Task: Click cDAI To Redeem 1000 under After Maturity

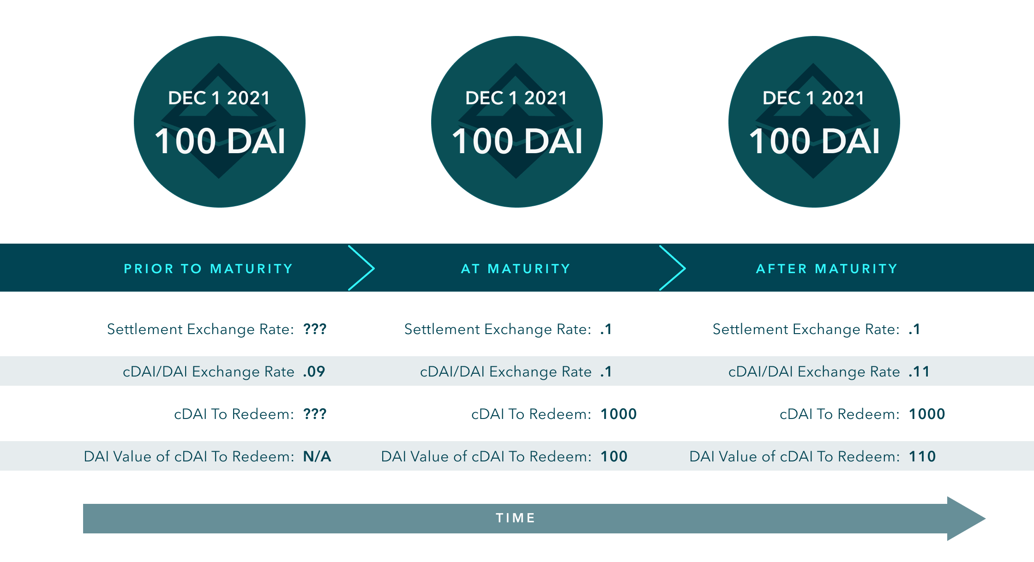Action: 927,414
